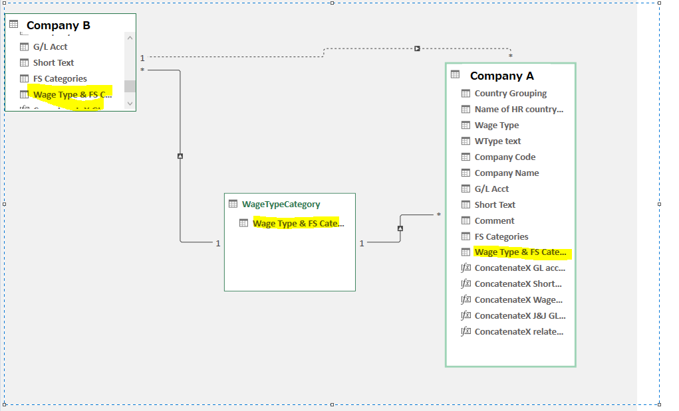Select Country Grouping field in Company A
The height and width of the screenshot is (411, 679).
pyautogui.click(x=511, y=94)
